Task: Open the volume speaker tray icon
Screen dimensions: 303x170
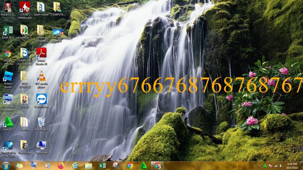Action: 281,166
